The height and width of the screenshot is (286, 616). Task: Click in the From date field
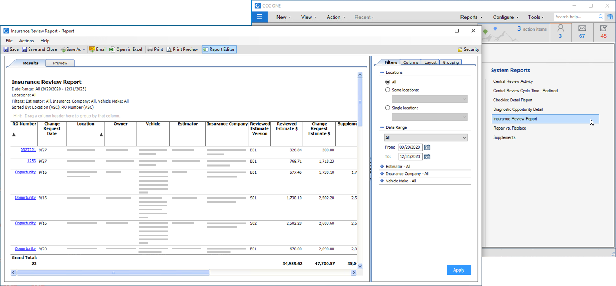410,147
